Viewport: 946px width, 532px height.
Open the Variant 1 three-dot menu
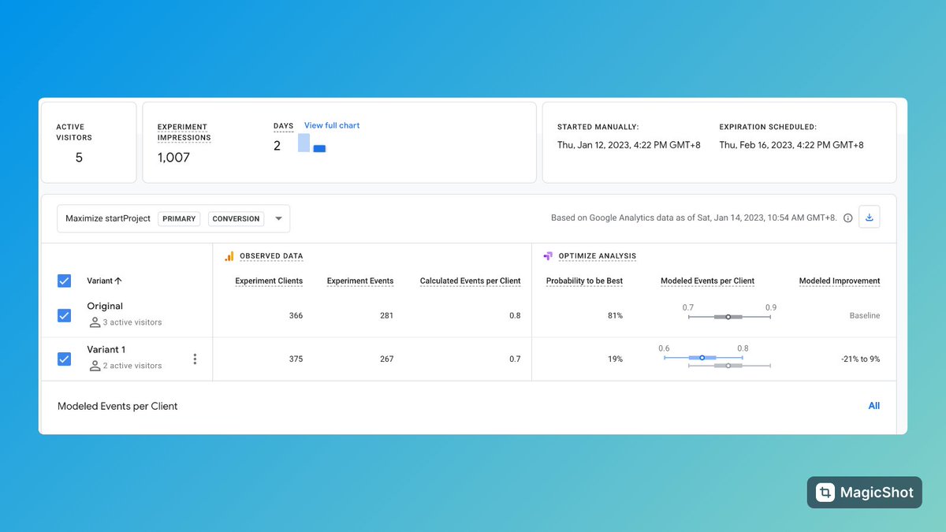click(195, 359)
